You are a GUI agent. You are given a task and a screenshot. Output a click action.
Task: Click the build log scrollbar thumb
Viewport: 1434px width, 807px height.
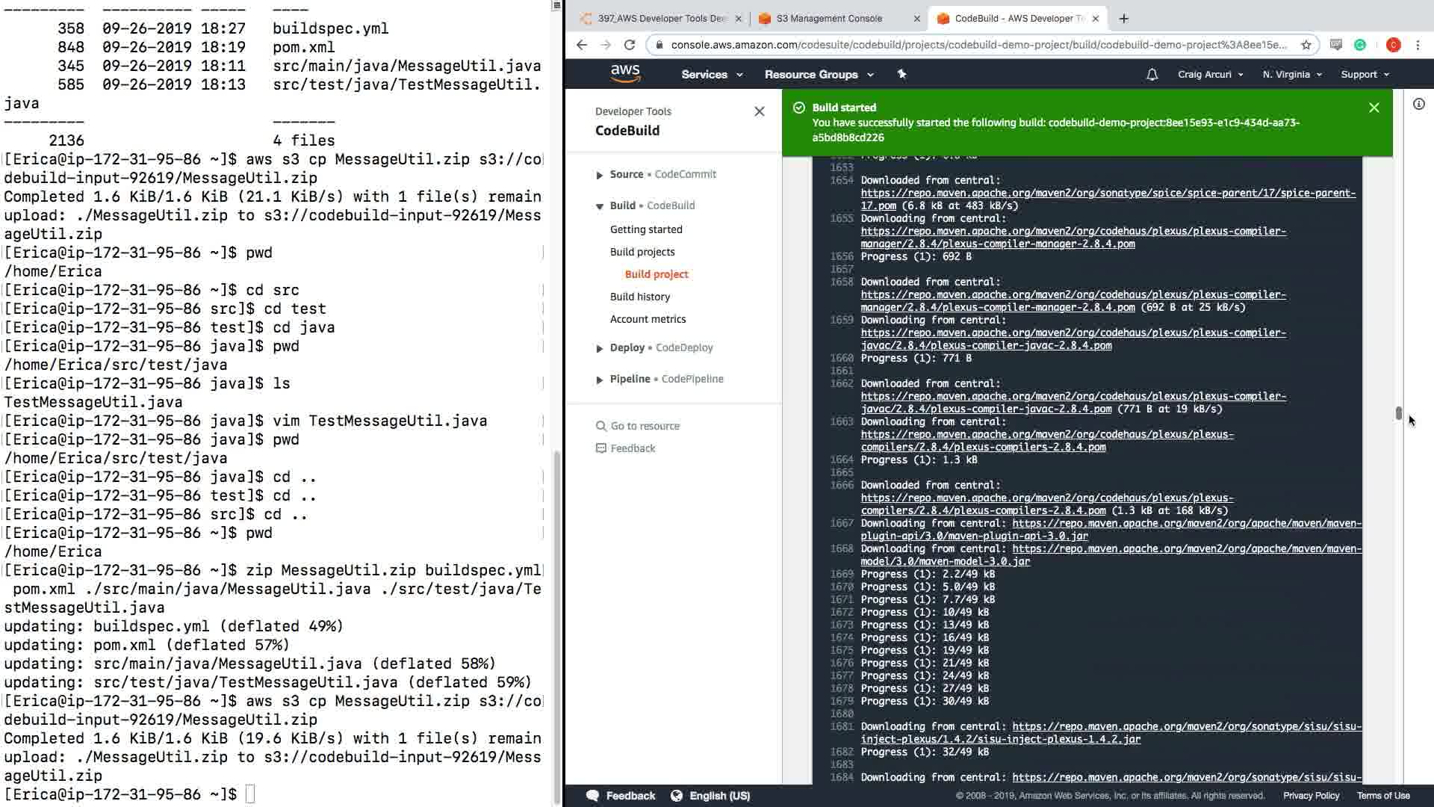(1398, 413)
